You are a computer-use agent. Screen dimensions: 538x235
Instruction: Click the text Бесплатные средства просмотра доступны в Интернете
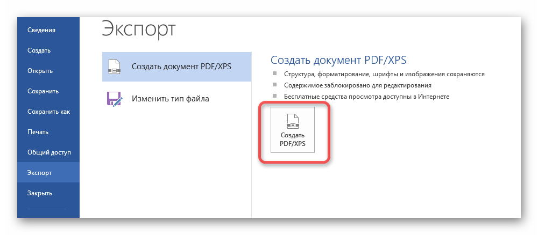click(366, 97)
